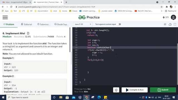The image size is (178, 100).
Task: Open File Explorer from taskbar
Action: click(61, 97)
